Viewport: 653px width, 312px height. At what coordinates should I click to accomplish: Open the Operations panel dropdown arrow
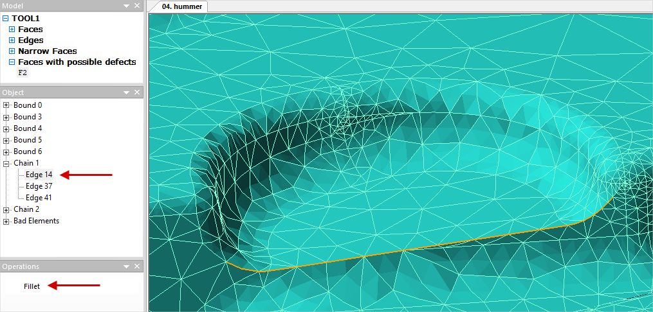click(x=126, y=266)
